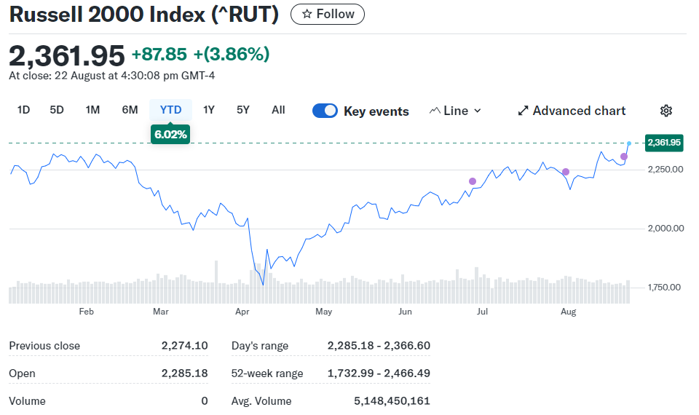Click the Previous close label
Image resolution: width=699 pixels, height=415 pixels.
[44, 345]
